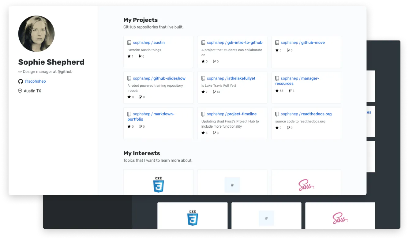Select the Sass interest card in light window
The image size is (409, 240).
[306, 182]
